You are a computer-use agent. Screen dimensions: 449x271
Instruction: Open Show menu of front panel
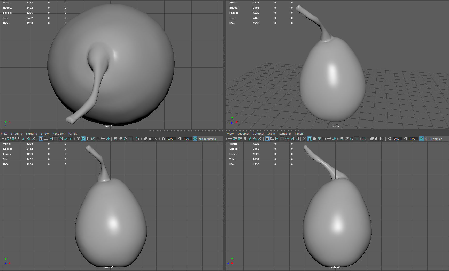45,134
